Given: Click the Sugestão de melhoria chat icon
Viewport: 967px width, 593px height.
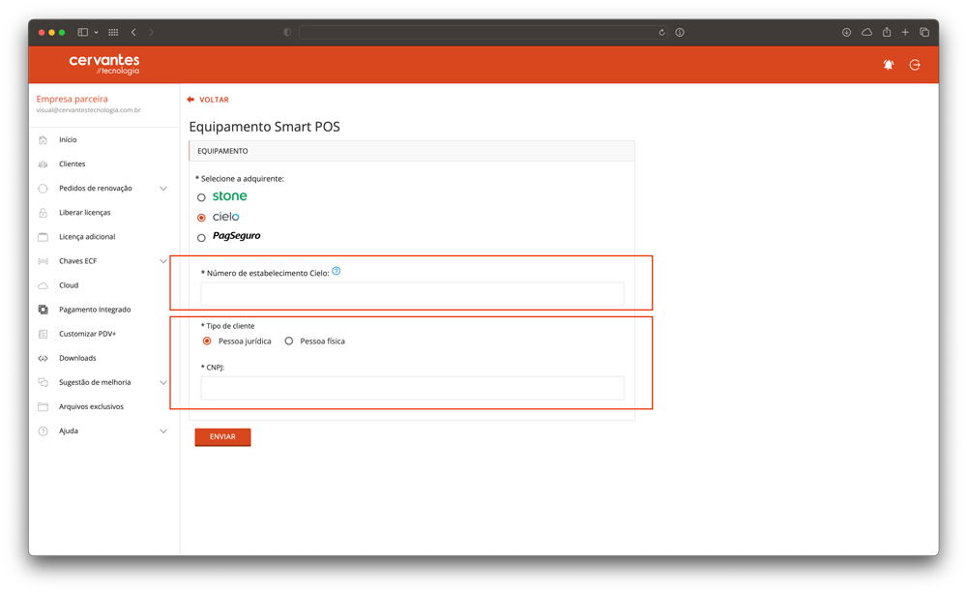Looking at the screenshot, I should tap(44, 382).
